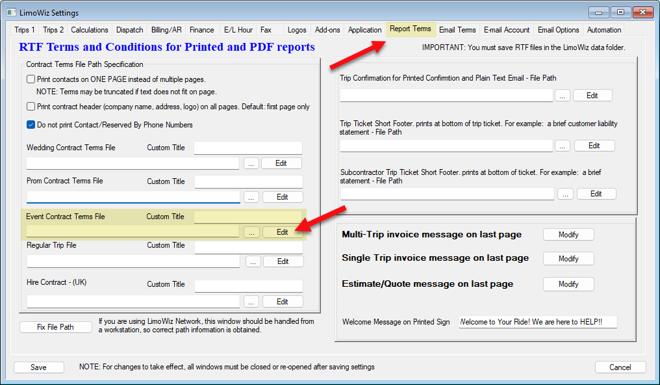Viewport: 660px width, 385px height.
Task: Switch to the E/L Hour tab
Action: (238, 30)
